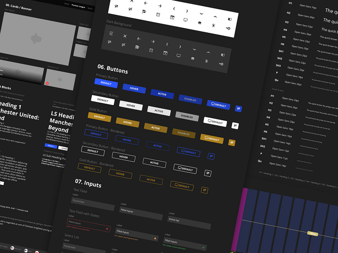Click the Open Sans 52pt typography row
This screenshot has height=253, width=338.
click(304, 26)
